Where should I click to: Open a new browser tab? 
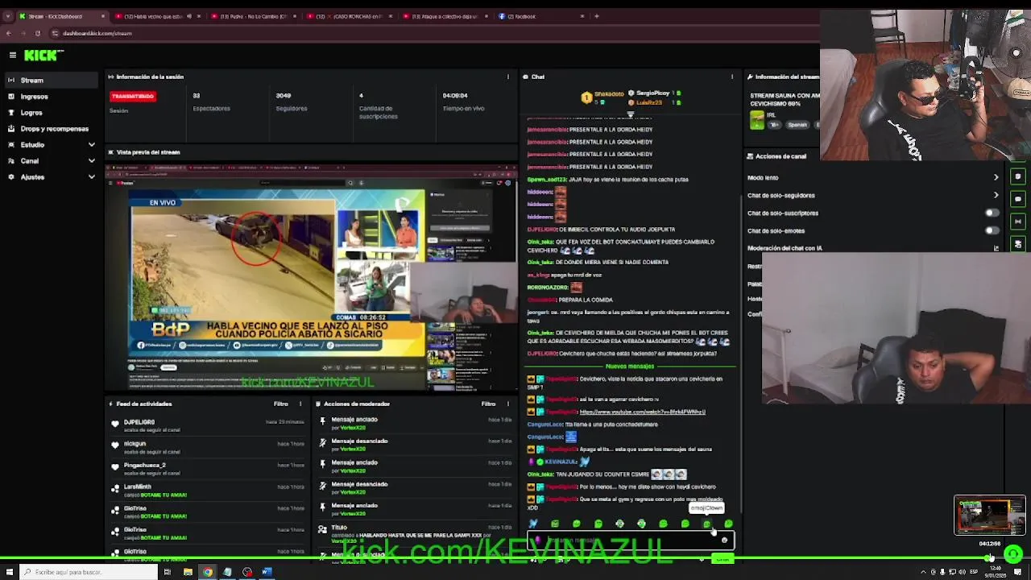pyautogui.click(x=597, y=16)
